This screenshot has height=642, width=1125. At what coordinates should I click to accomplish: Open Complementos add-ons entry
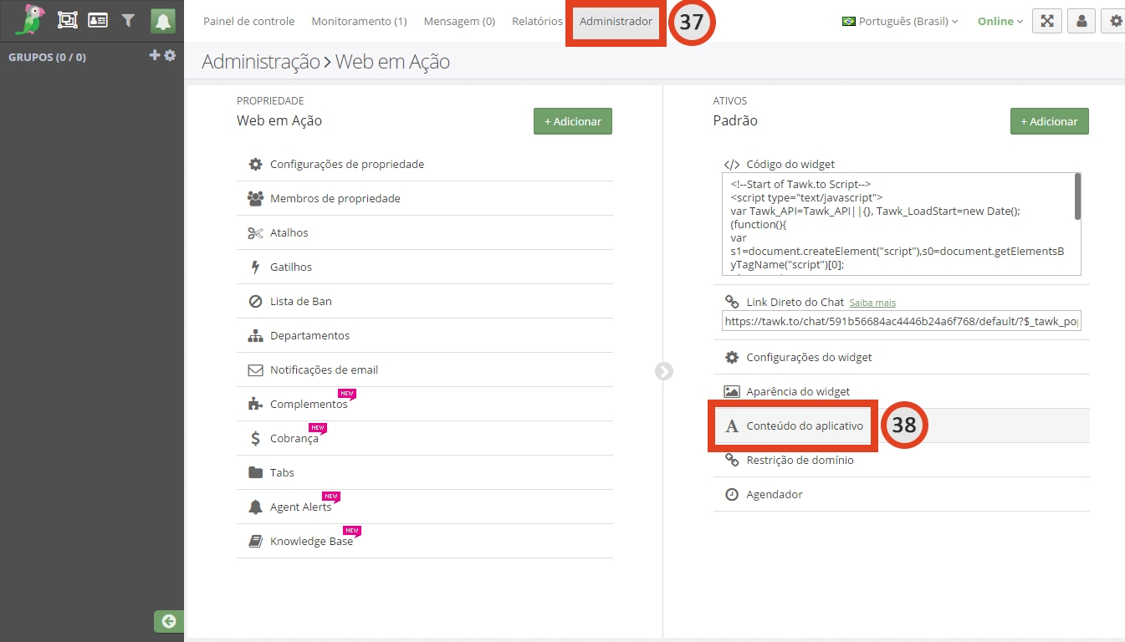pos(425,404)
